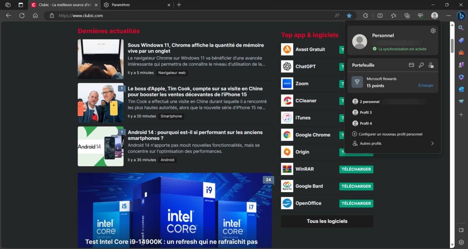Image resolution: width=468 pixels, height=249 pixels.
Task: Click the blue favorite star icon
Action: pyautogui.click(x=349, y=16)
